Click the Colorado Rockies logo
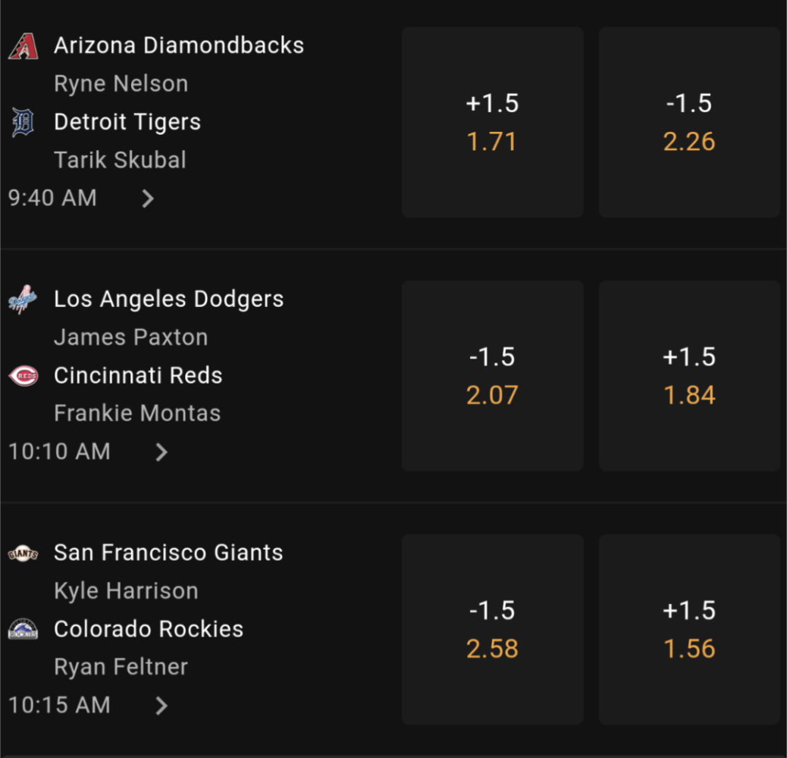This screenshot has width=787, height=758. click(x=23, y=629)
